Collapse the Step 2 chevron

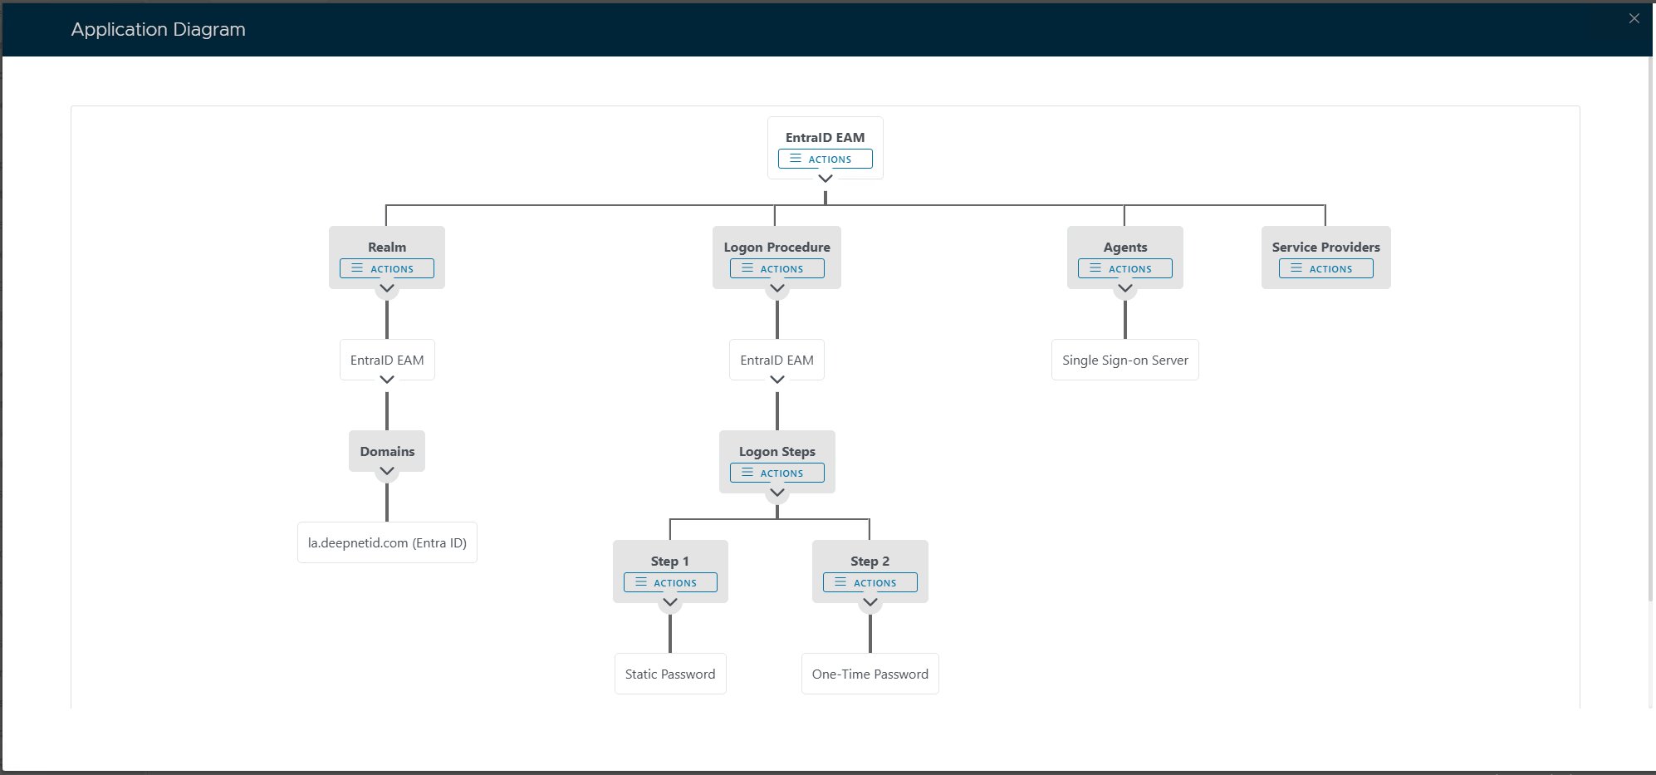(870, 602)
